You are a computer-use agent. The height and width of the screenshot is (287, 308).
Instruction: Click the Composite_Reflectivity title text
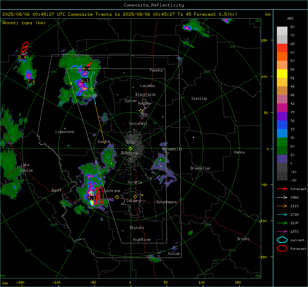pyautogui.click(x=154, y=5)
